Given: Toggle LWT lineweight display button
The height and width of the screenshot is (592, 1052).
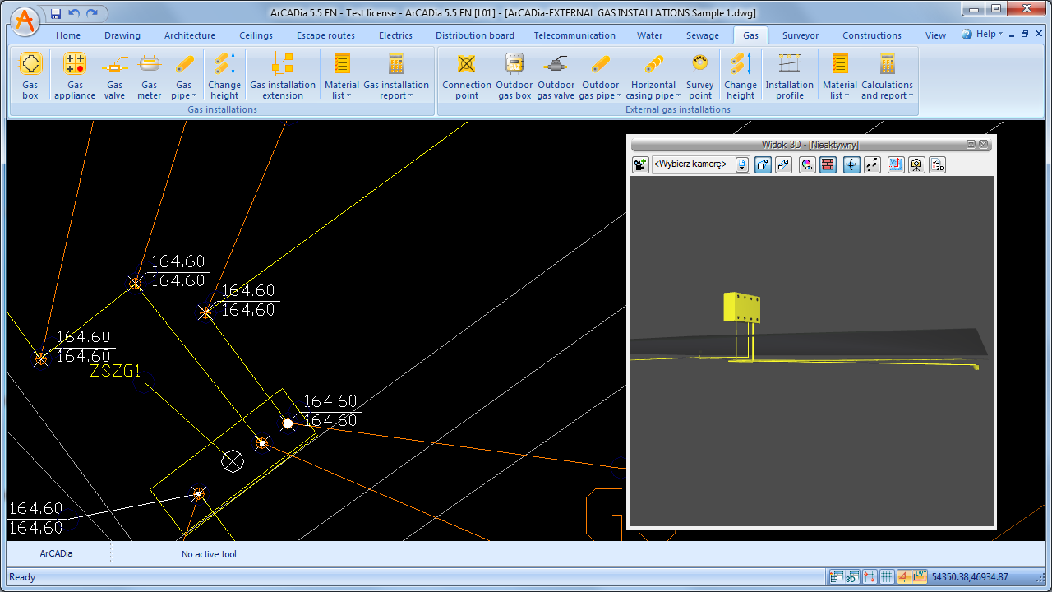Looking at the screenshot, I should 920,577.
